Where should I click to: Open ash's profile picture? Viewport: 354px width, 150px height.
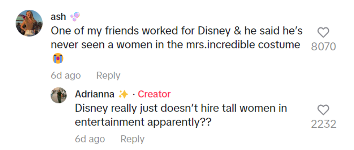coord(29,23)
